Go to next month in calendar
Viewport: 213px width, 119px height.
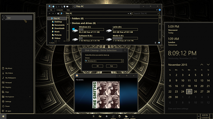tap(208, 65)
